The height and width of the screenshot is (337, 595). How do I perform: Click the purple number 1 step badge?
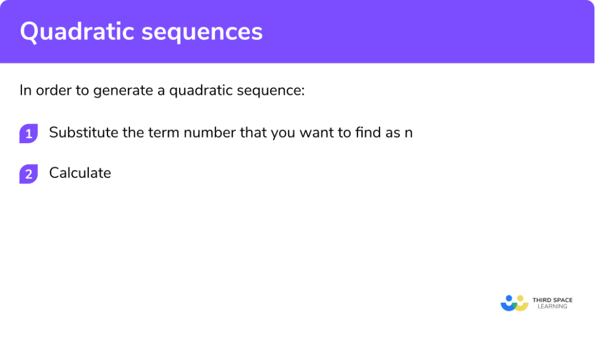tap(28, 133)
